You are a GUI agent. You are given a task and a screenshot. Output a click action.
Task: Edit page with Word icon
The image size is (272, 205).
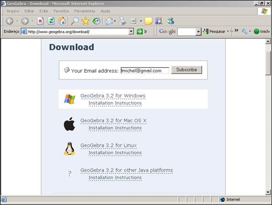(x=133, y=21)
